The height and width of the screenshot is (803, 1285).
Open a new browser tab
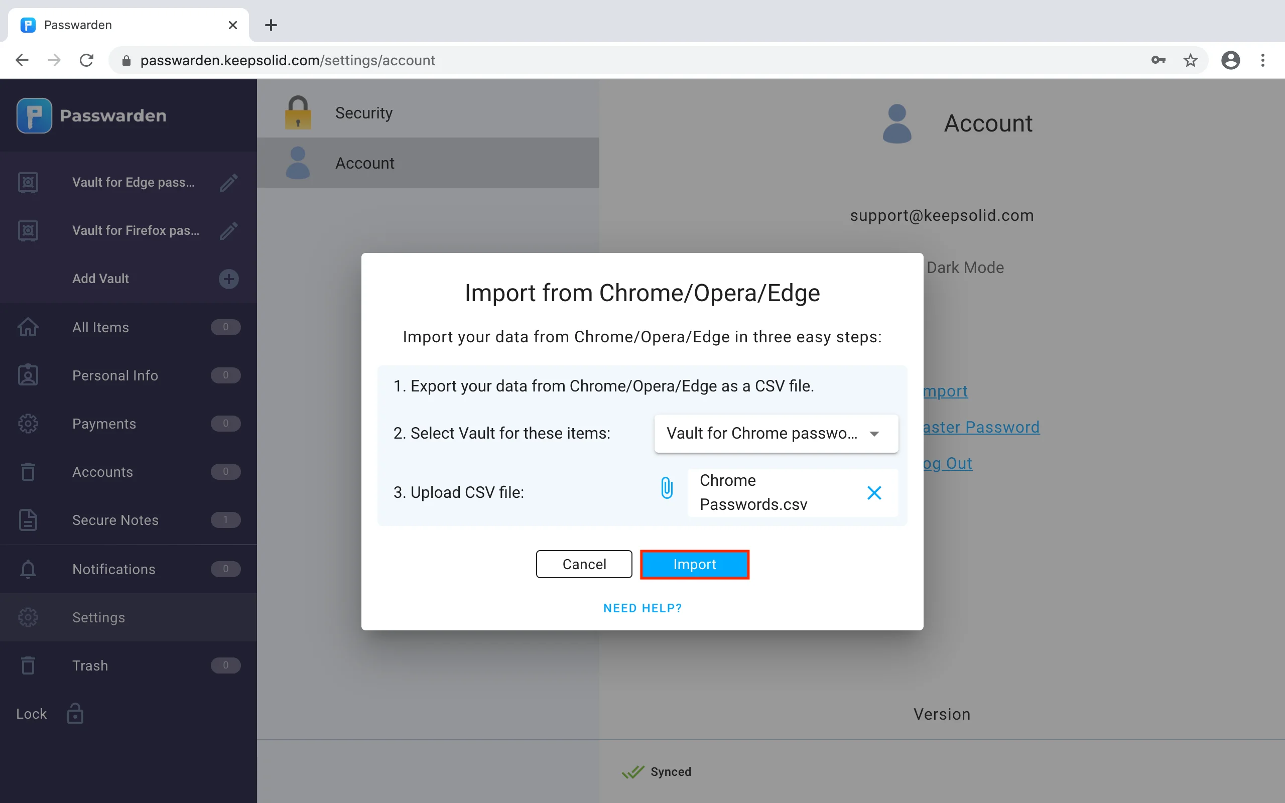point(271,25)
